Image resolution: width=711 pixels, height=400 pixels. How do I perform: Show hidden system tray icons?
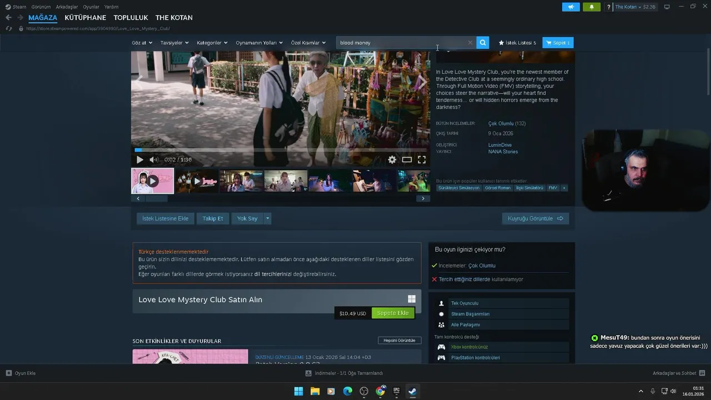pyautogui.click(x=640, y=391)
